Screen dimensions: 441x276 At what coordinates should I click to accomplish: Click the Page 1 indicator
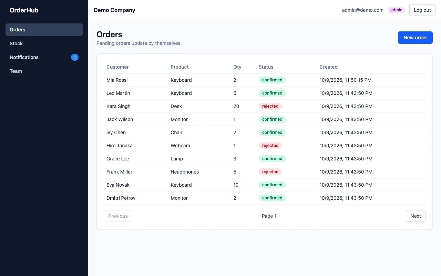pyautogui.click(x=269, y=216)
